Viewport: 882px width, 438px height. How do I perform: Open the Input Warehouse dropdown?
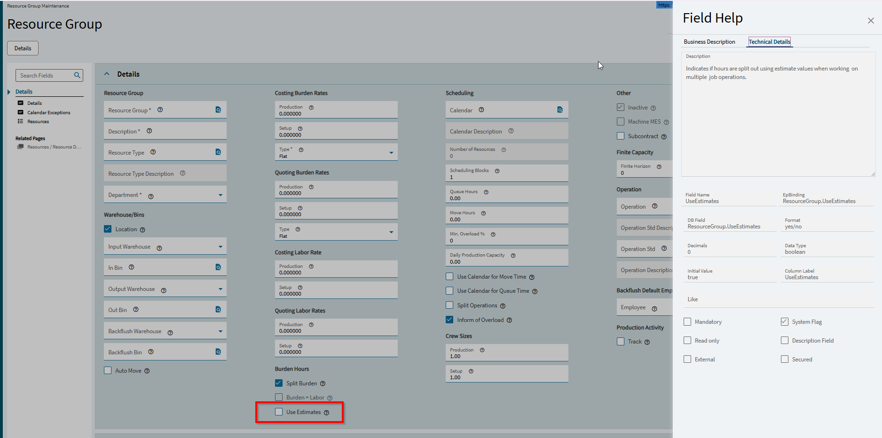(x=220, y=247)
